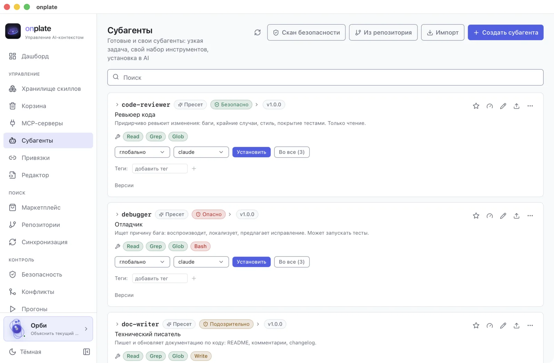
Task: Star the debugger subagent
Action: 476,216
